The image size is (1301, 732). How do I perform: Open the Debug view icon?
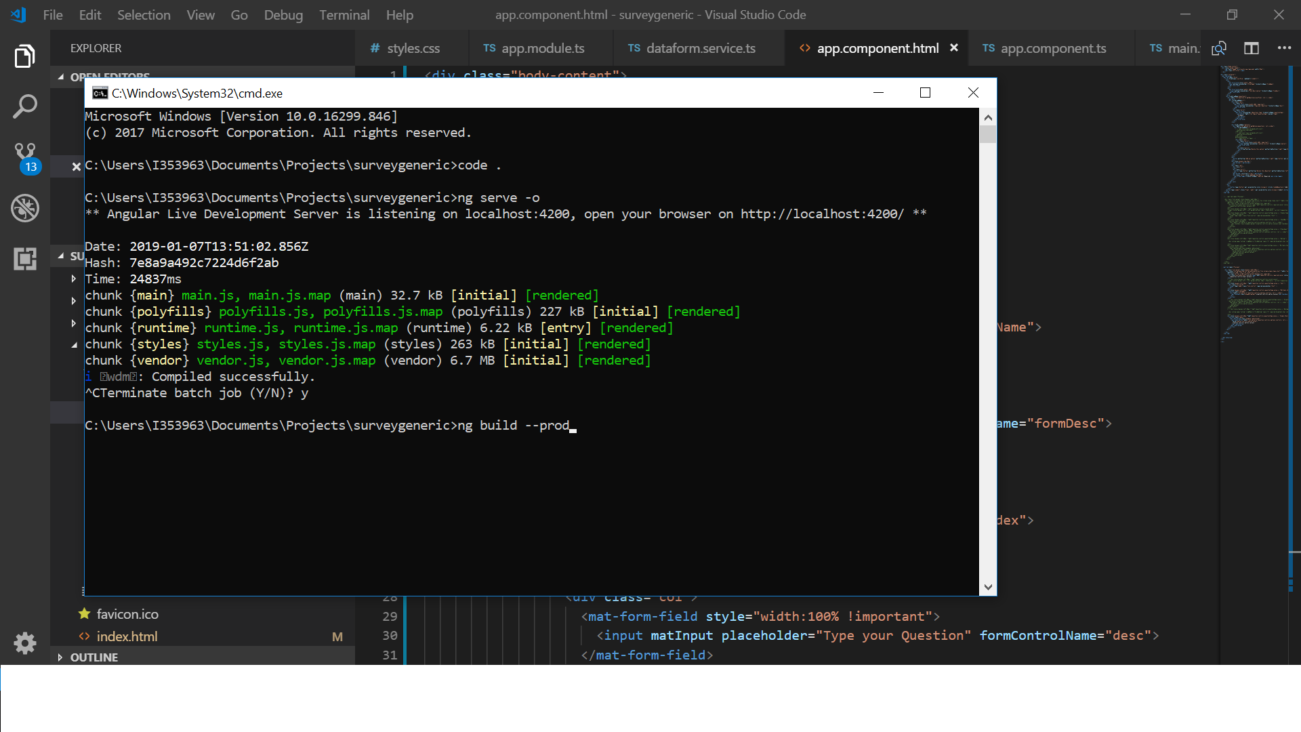pos(25,208)
